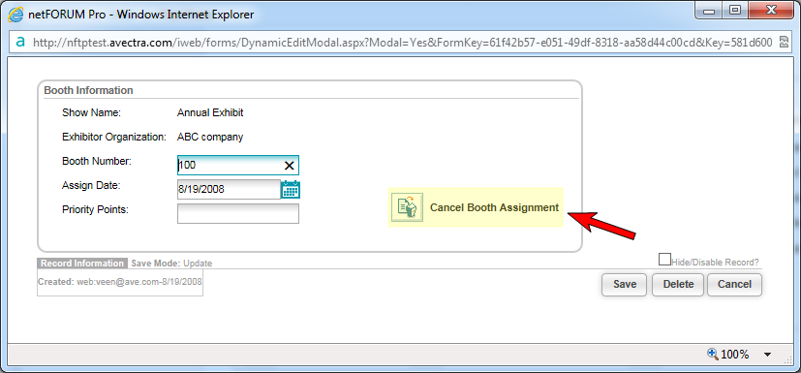Select the Record Information tab

click(x=82, y=264)
